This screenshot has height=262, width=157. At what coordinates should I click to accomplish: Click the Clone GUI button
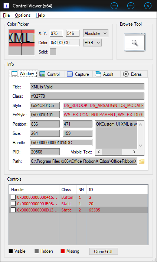[x=104, y=251]
